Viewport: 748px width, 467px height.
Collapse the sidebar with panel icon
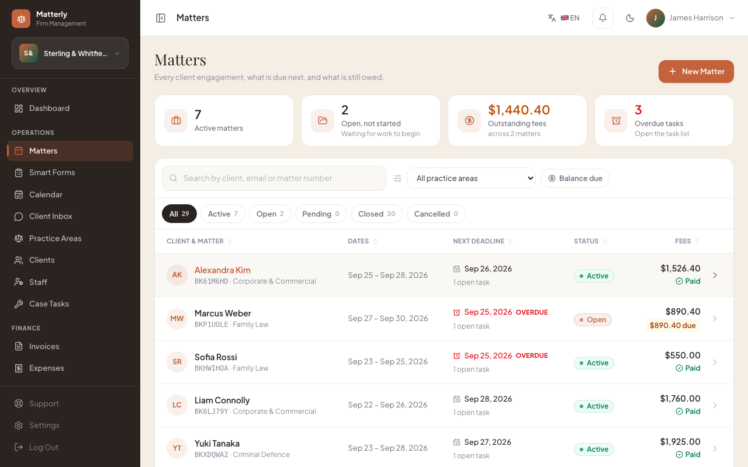point(161,18)
